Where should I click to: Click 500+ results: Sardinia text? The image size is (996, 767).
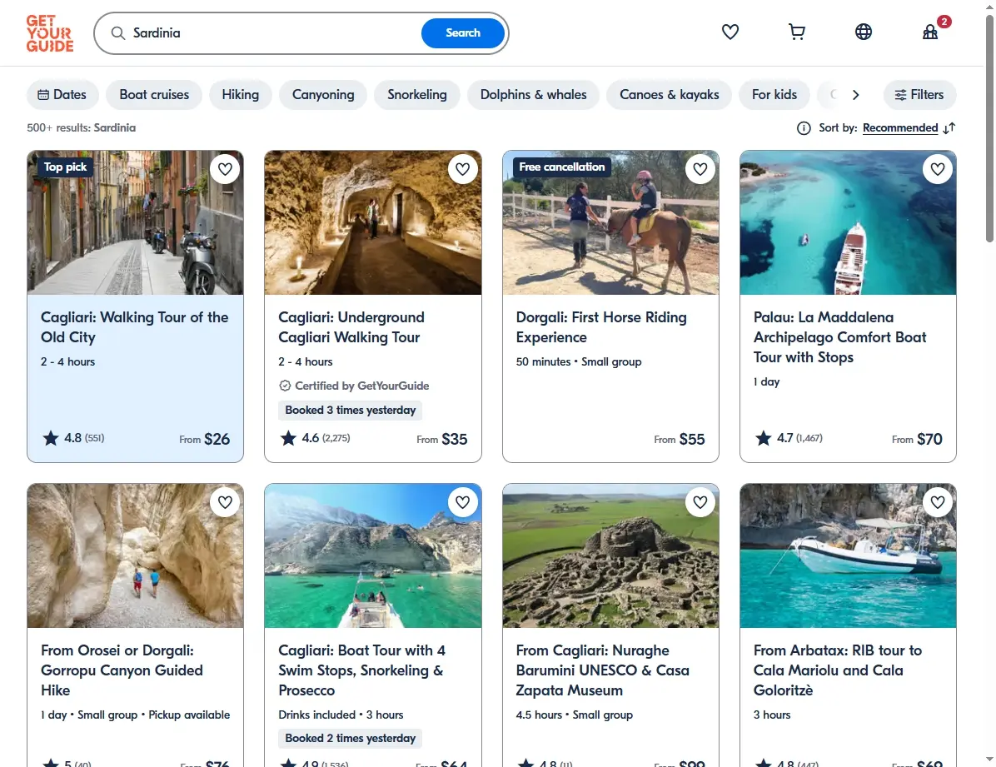pyautogui.click(x=82, y=127)
